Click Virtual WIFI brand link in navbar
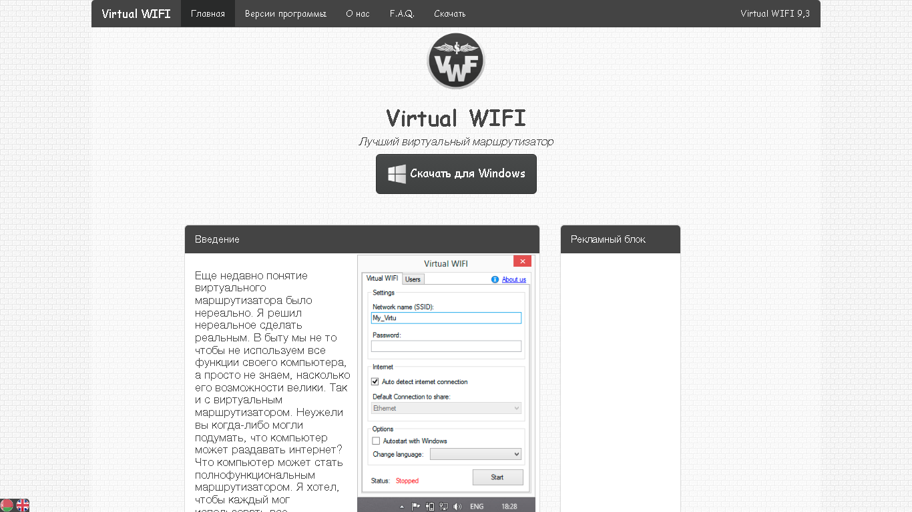Image resolution: width=912 pixels, height=512 pixels. click(136, 13)
